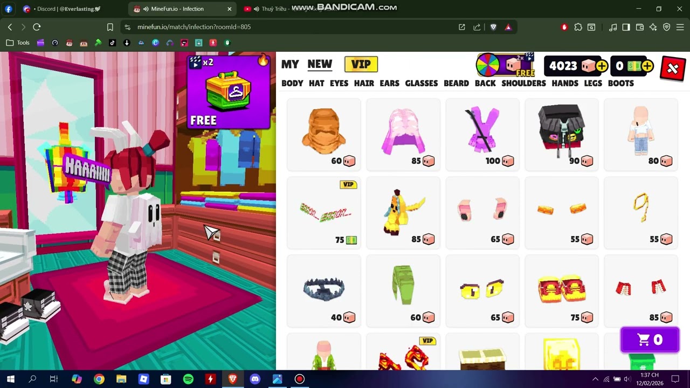This screenshot has height=388, width=690.
Task: Bookmark this page icon
Action: (110, 27)
